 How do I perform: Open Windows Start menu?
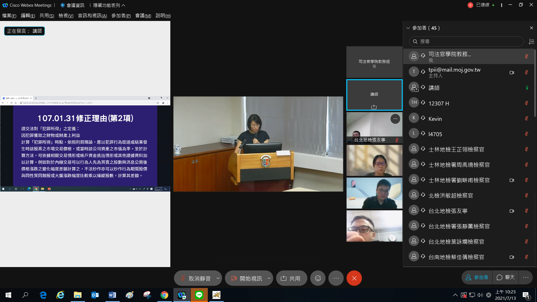pyautogui.click(x=8, y=295)
